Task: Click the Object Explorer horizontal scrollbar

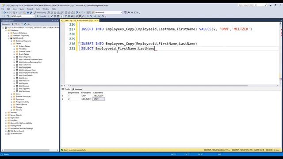Action: coord(27,150)
